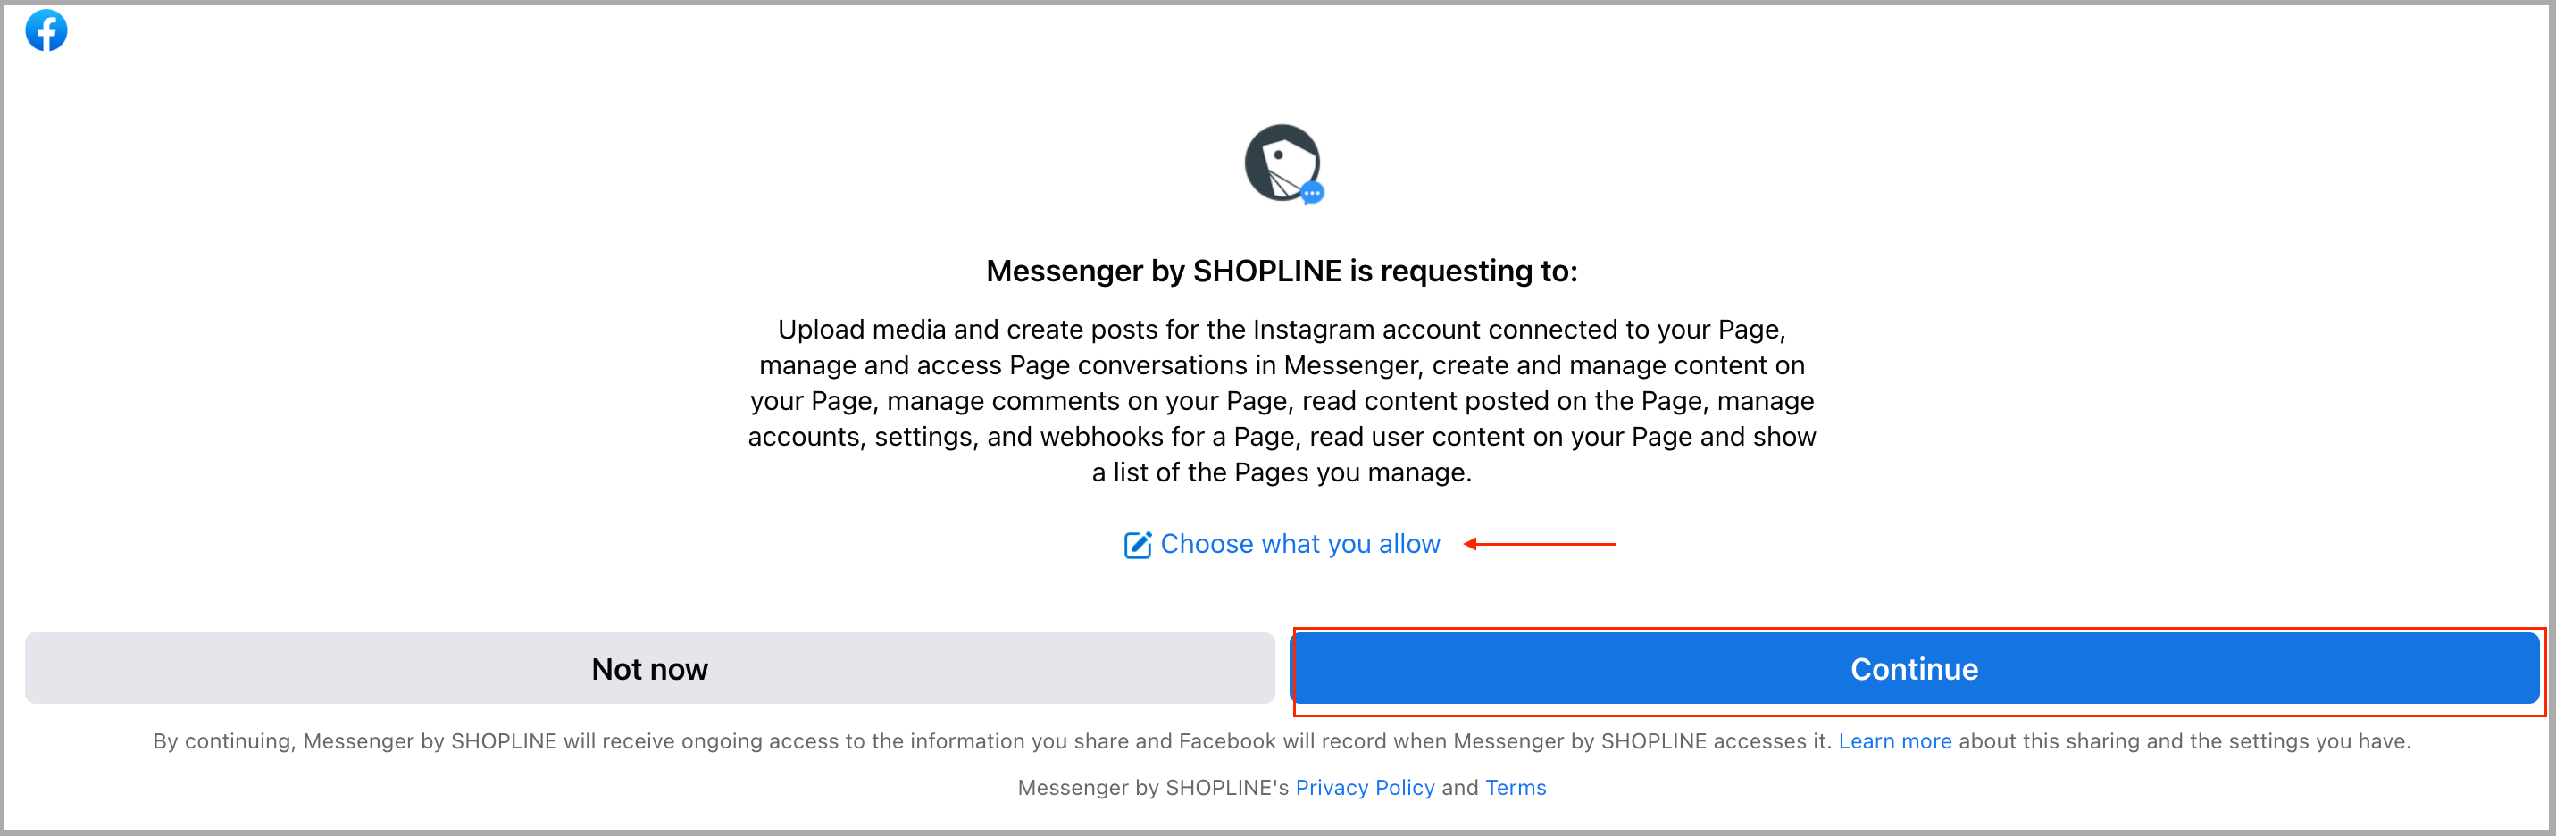The image size is (2556, 836).
Task: Decline with the Not now button
Action: click(650, 668)
